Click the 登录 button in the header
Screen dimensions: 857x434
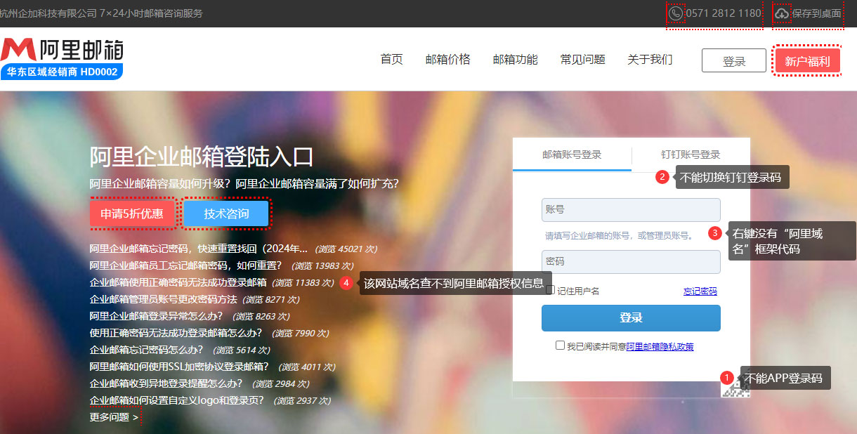[x=734, y=61]
